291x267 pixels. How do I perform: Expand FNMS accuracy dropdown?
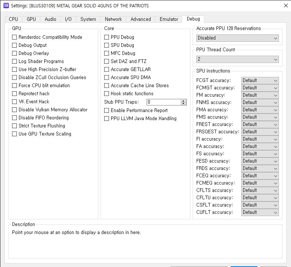click(260, 103)
